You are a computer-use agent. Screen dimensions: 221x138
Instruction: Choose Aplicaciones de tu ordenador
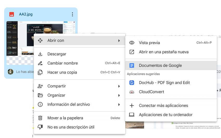(x=171, y=115)
